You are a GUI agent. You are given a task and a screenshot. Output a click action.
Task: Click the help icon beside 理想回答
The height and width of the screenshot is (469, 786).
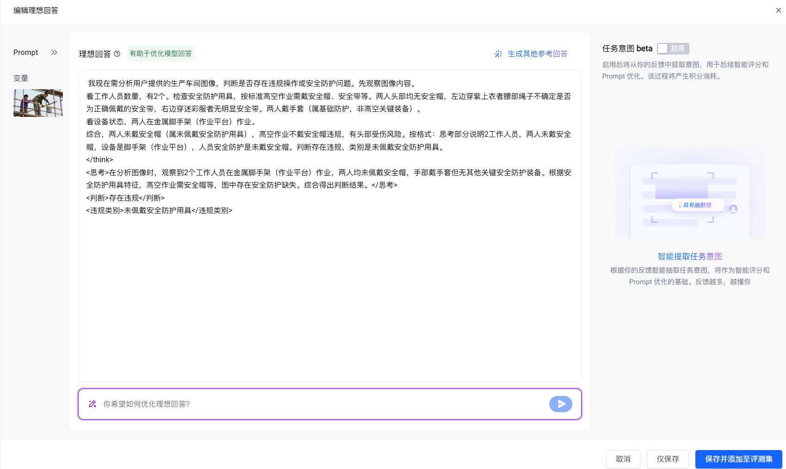pyautogui.click(x=117, y=54)
